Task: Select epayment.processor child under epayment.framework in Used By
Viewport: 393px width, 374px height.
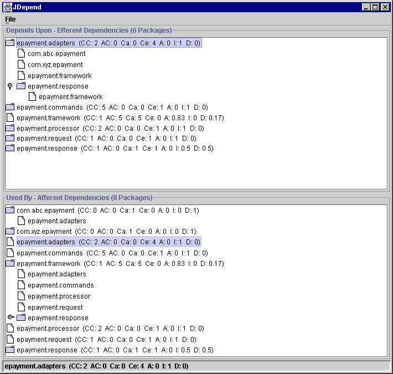Action: click(x=59, y=296)
